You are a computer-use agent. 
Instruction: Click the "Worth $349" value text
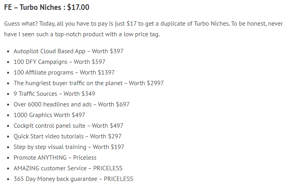pos(79,94)
